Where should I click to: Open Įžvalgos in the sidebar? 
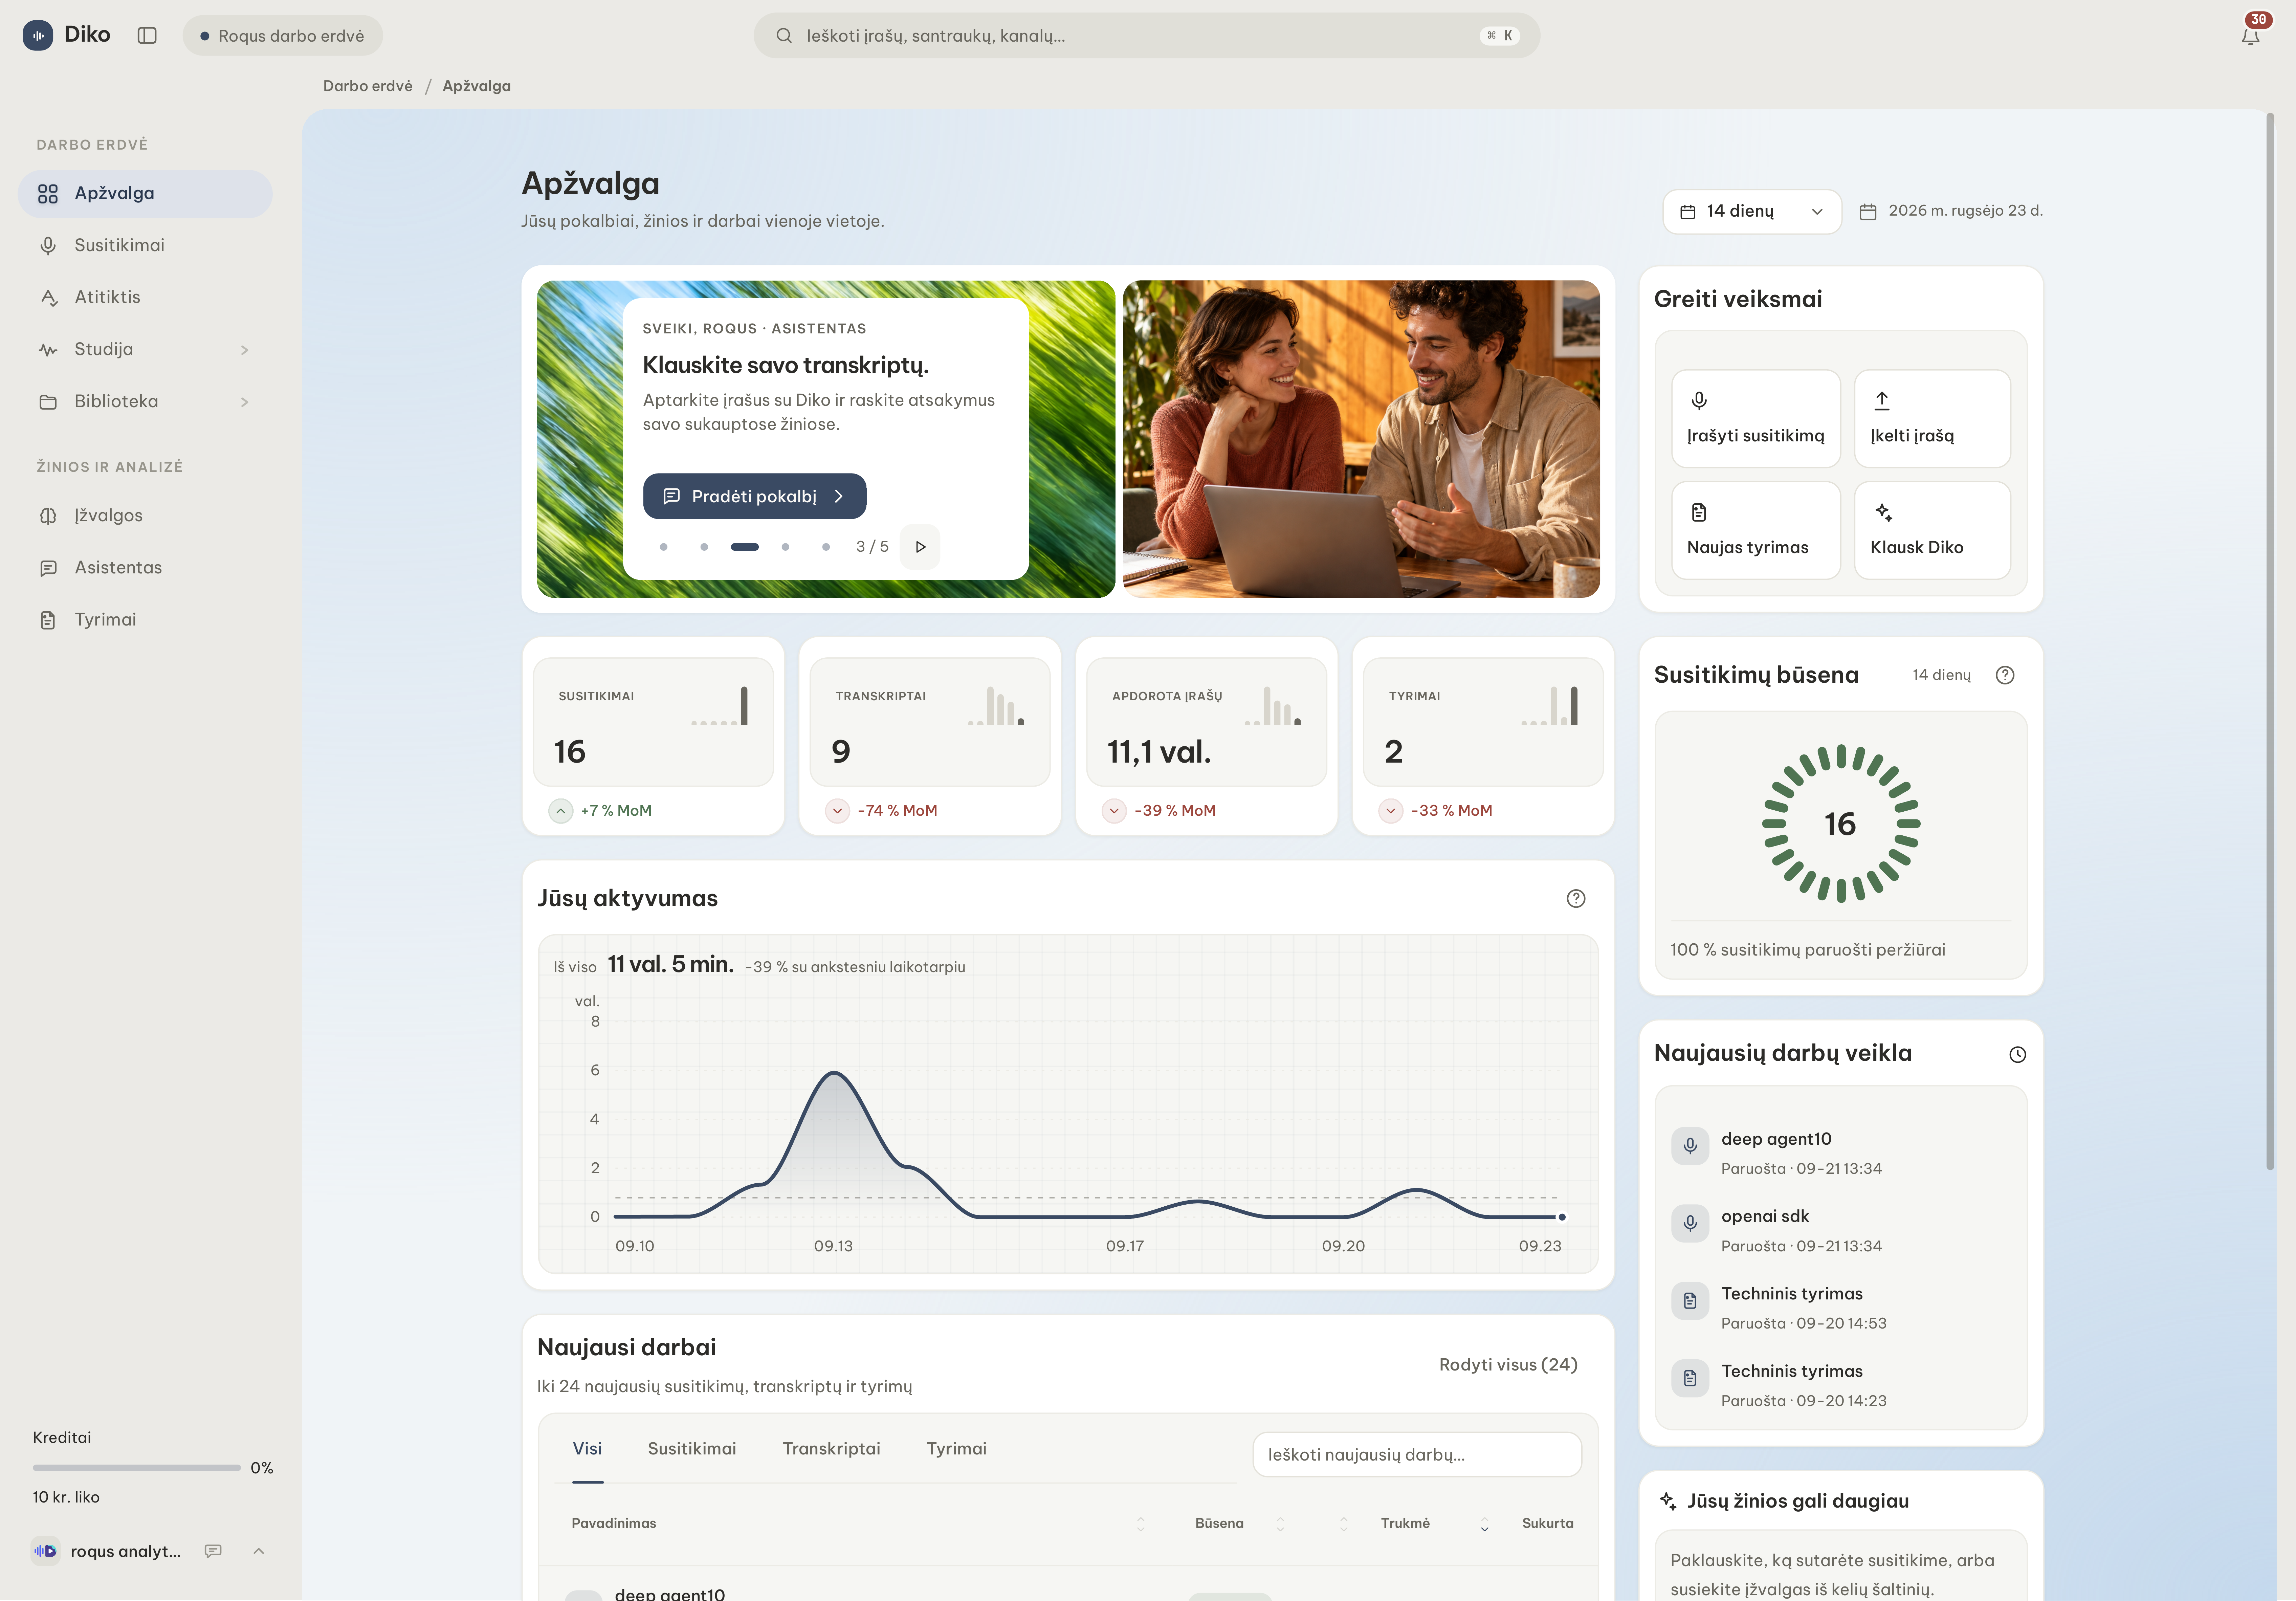[145, 515]
